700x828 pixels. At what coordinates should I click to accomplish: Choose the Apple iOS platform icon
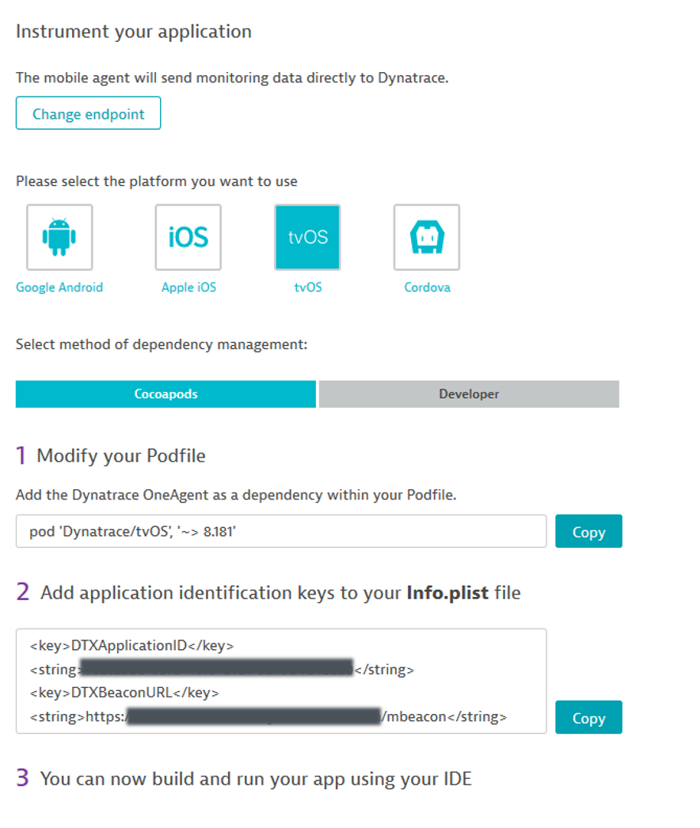tap(188, 237)
